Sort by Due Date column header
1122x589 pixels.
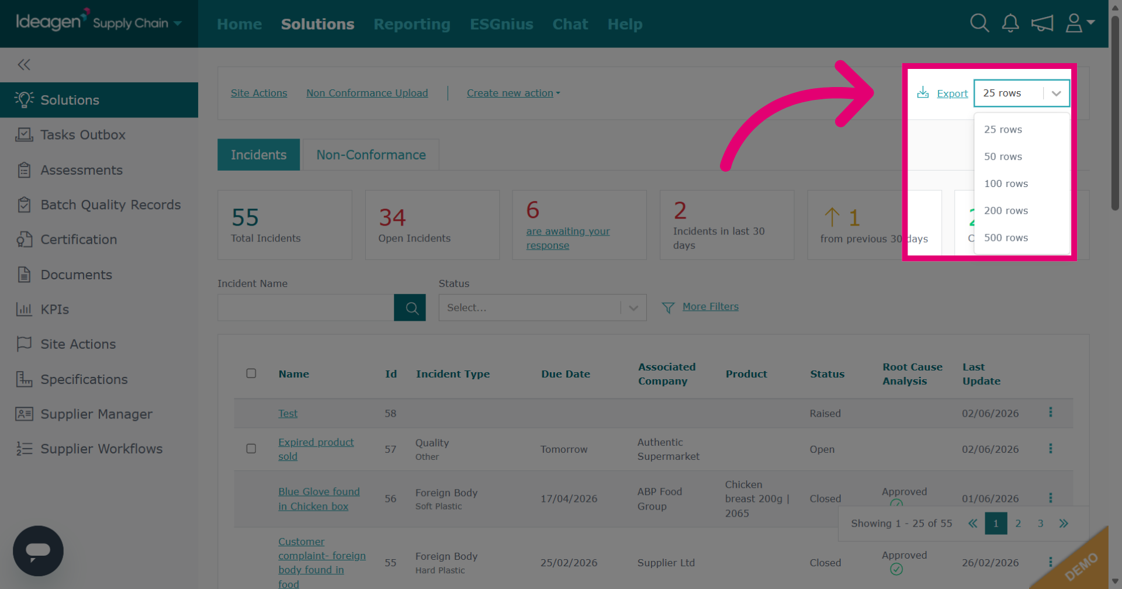coord(565,374)
